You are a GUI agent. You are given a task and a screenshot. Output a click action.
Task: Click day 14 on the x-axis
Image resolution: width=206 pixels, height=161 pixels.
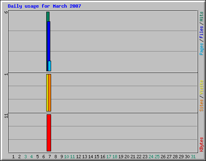coord(91,157)
